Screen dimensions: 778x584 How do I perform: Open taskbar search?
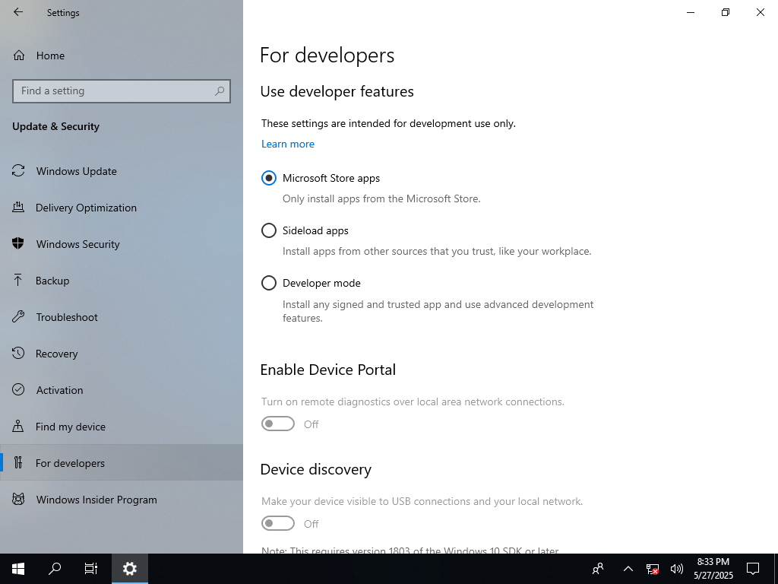coord(55,569)
